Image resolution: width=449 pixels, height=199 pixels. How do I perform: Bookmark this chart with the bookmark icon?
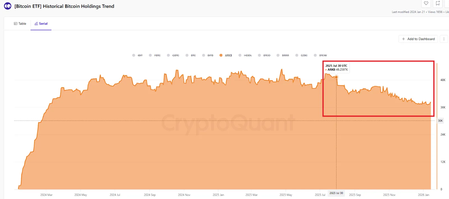[x=437, y=3]
